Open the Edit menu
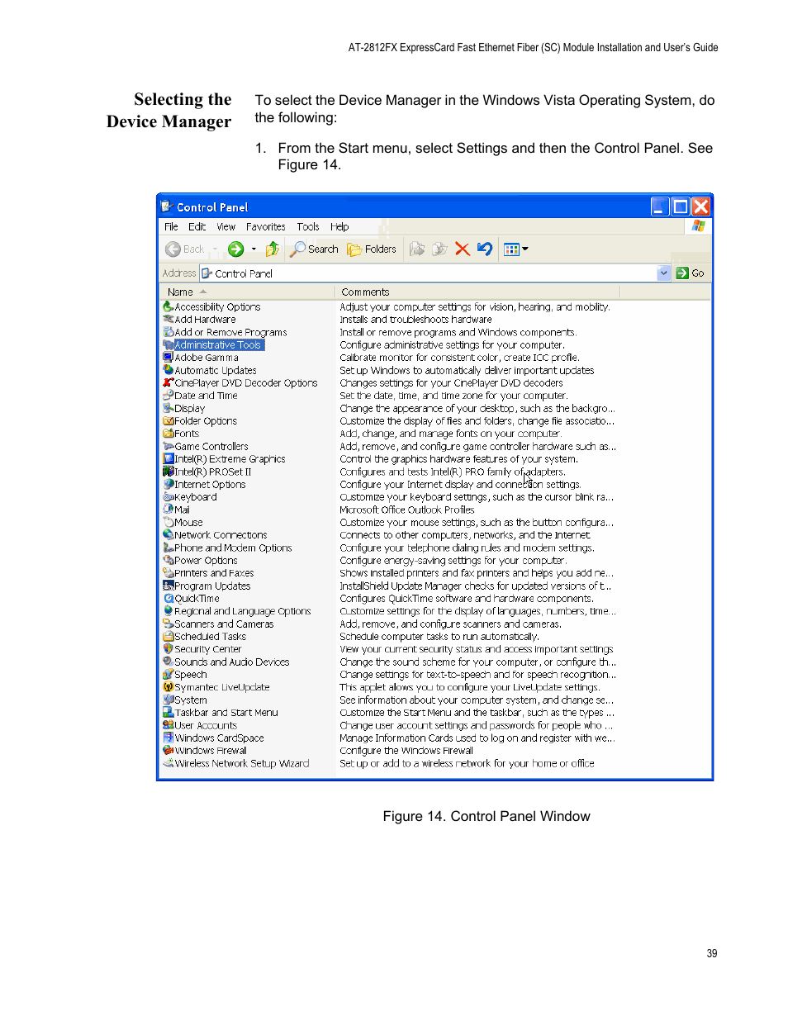788x1020 pixels. point(197,227)
